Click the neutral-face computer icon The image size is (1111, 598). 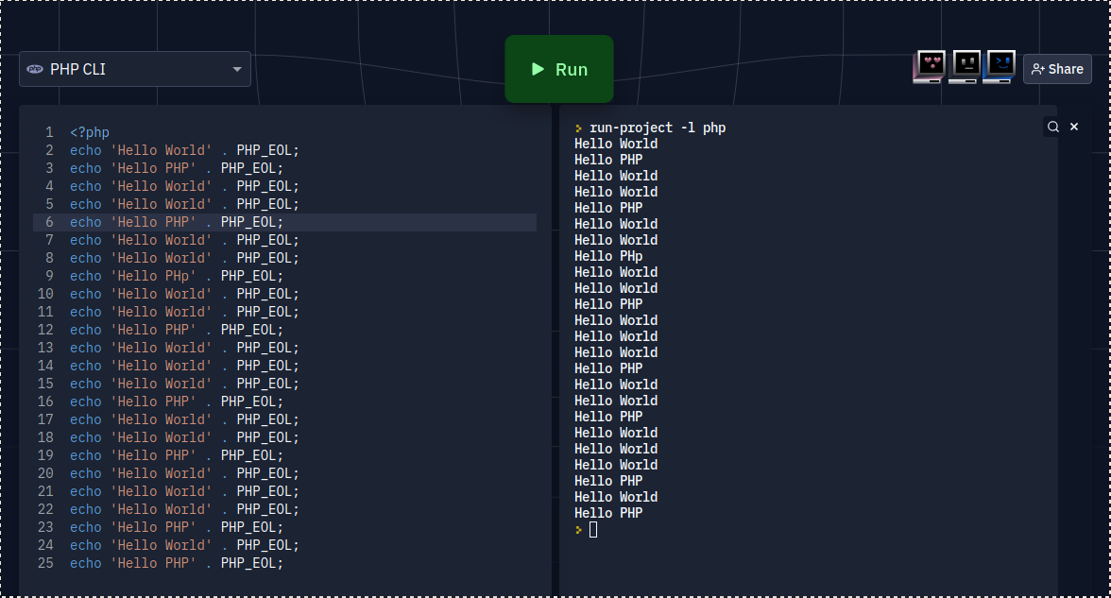pyautogui.click(x=965, y=66)
